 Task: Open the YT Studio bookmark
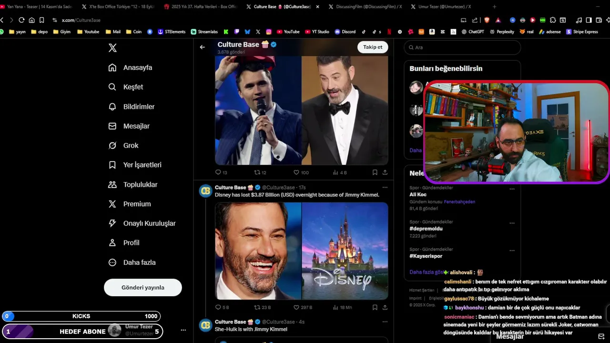coord(317,32)
